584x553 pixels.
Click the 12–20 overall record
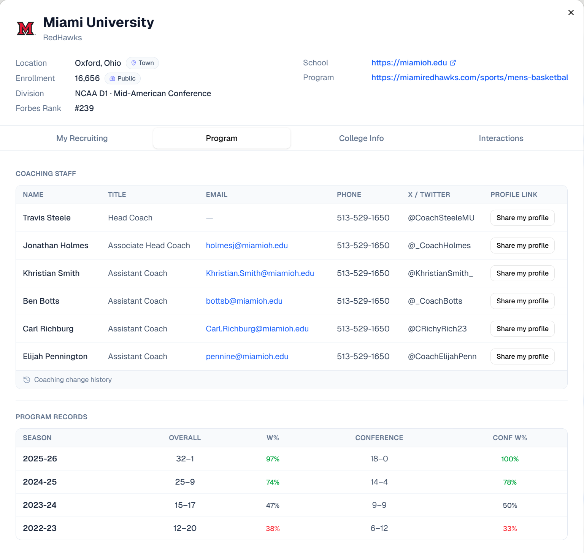[x=185, y=528]
